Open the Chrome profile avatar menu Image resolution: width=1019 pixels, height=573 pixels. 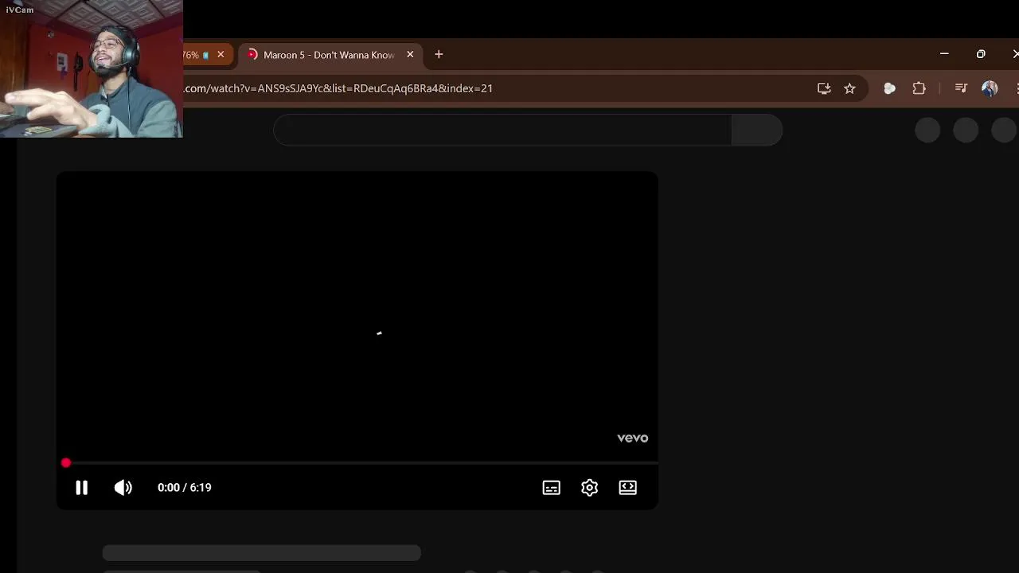click(990, 88)
